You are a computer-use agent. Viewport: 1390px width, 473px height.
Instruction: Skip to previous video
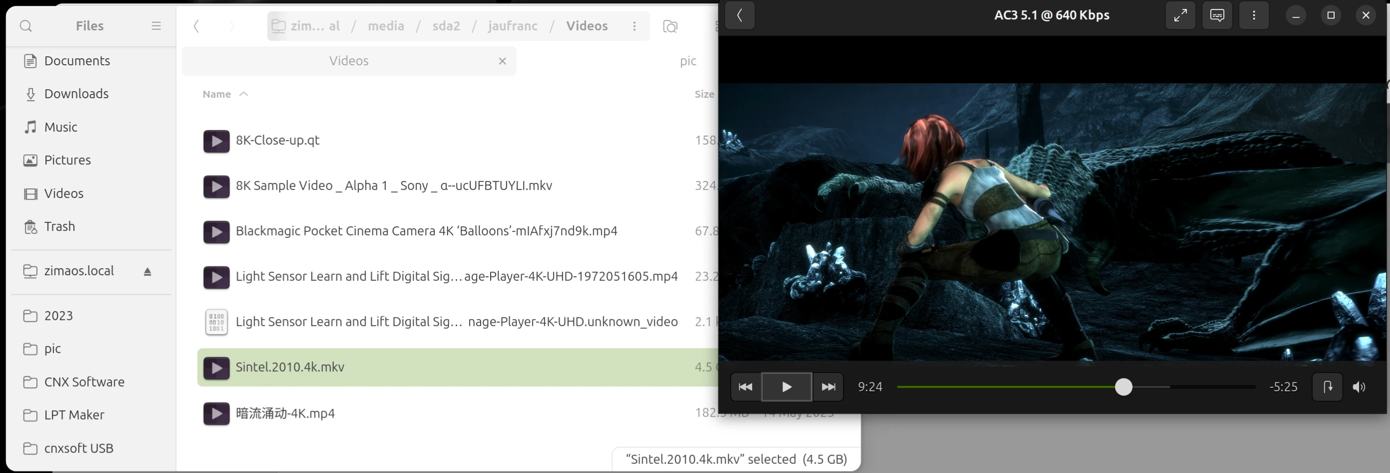(x=746, y=387)
